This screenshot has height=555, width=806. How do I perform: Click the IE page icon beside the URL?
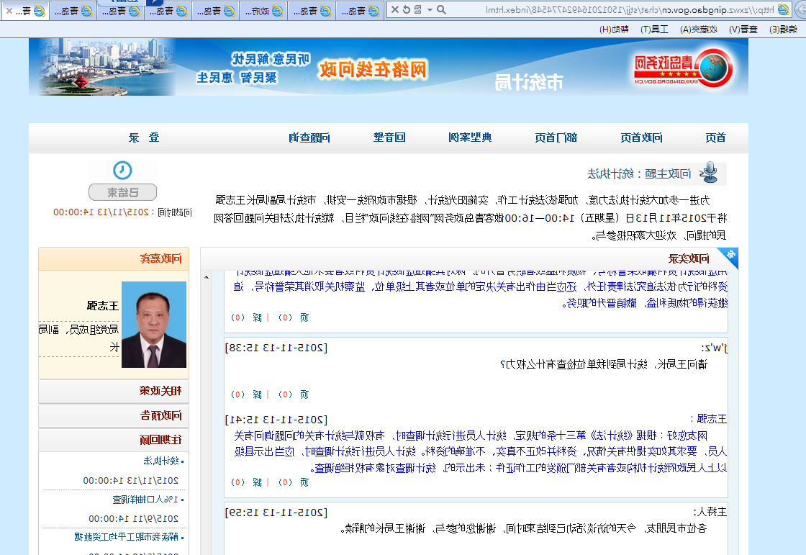point(784,10)
